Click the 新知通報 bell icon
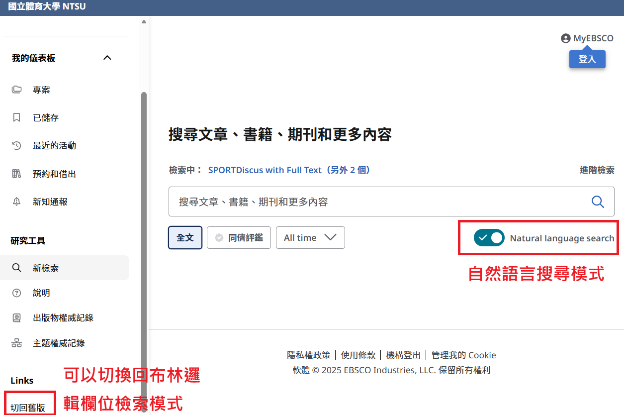The width and height of the screenshot is (624, 415). pos(17,202)
